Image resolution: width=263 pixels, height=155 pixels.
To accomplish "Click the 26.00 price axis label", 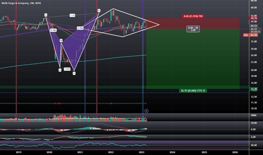I will click(254, 55).
